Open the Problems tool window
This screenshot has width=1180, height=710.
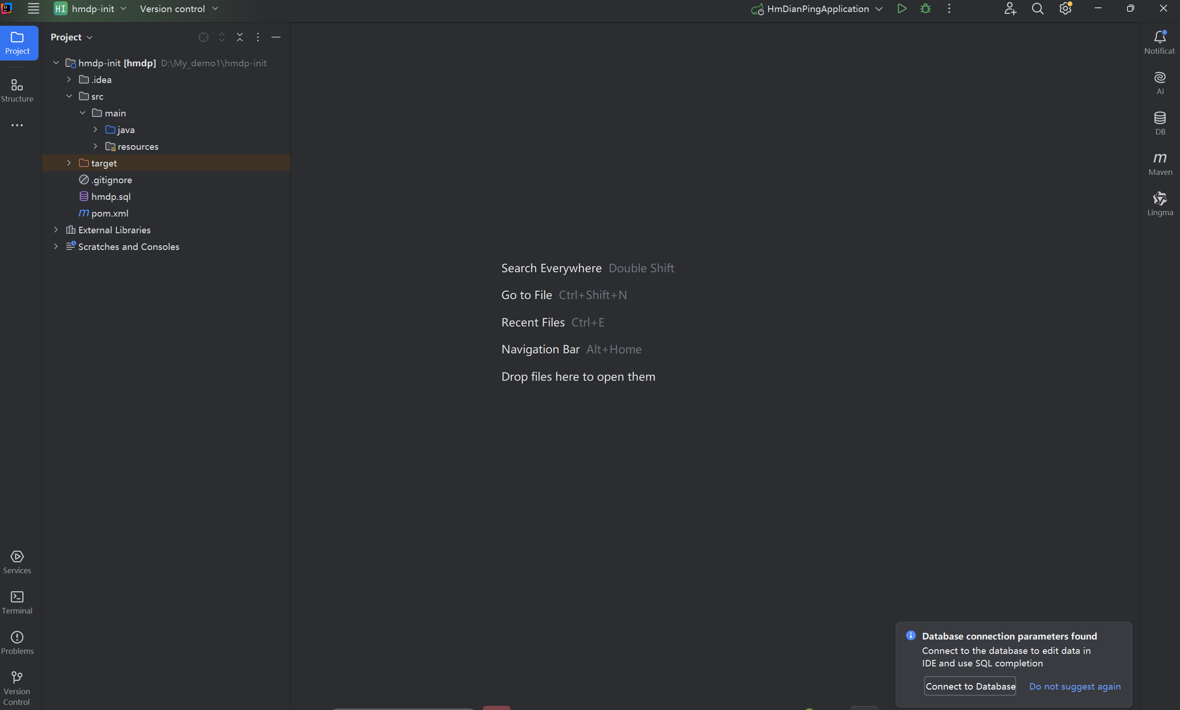coord(17,642)
